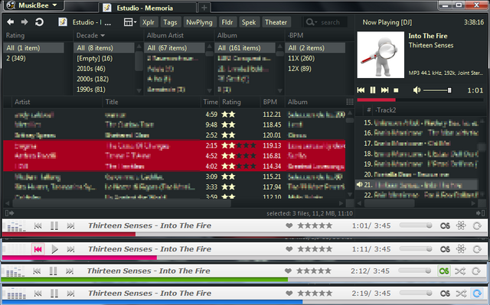Toggle the Auto DJ atom icon on the 1:01 bar
The width and height of the screenshot is (490, 305).
[x=461, y=226]
